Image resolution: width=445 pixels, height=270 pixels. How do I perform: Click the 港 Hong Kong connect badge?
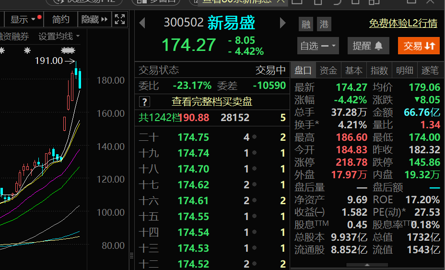(x=324, y=24)
